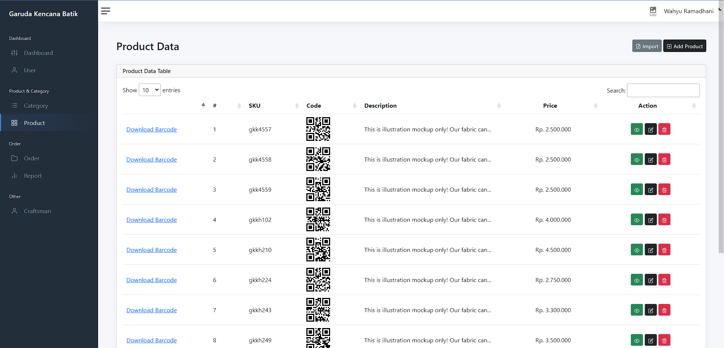This screenshot has width=724, height=348.
Task: Click the page vertical scrollbar
Action: point(721,132)
